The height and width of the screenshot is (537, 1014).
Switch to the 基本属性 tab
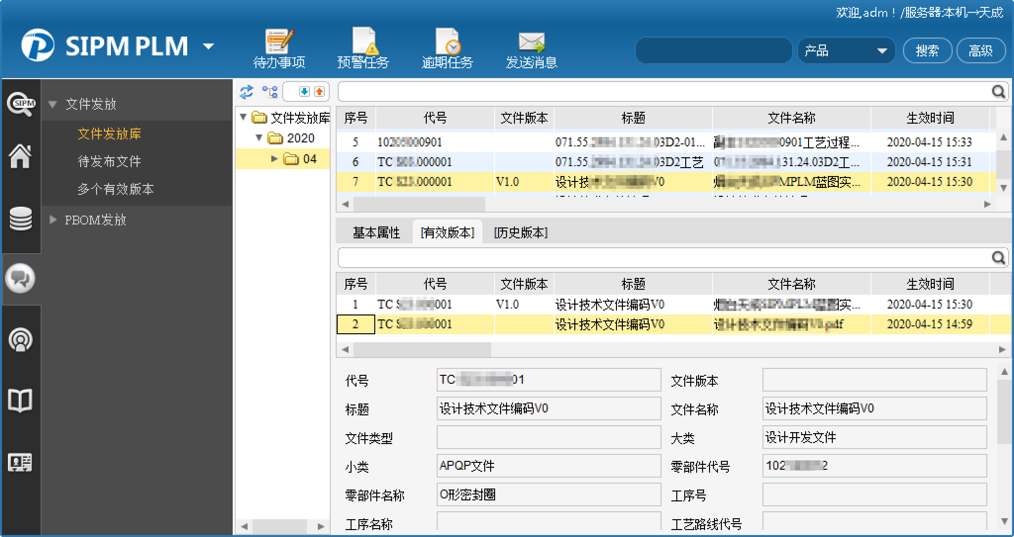376,232
